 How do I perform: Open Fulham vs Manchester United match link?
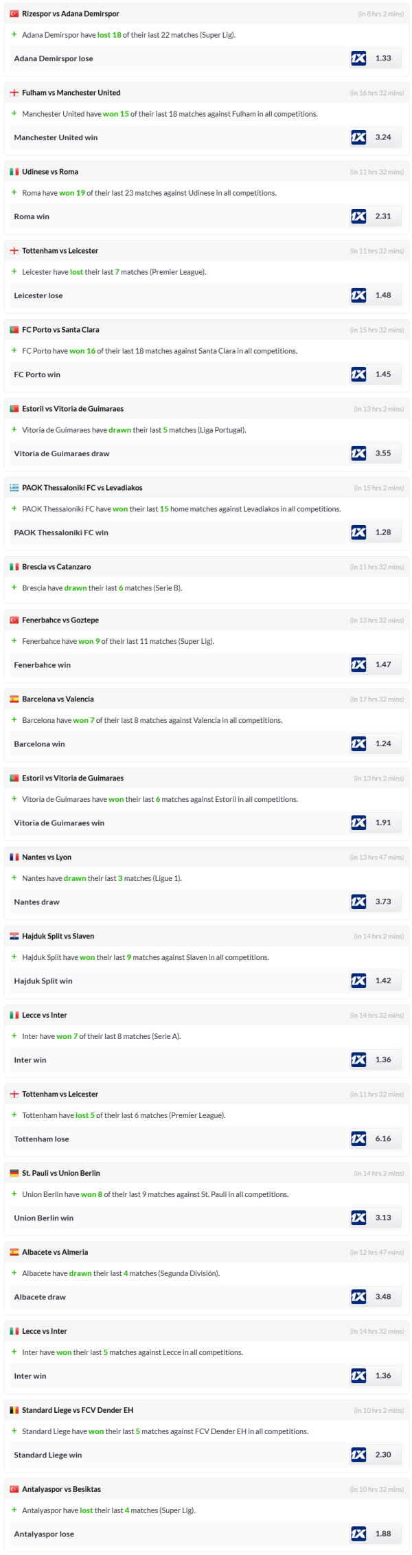pos(71,93)
